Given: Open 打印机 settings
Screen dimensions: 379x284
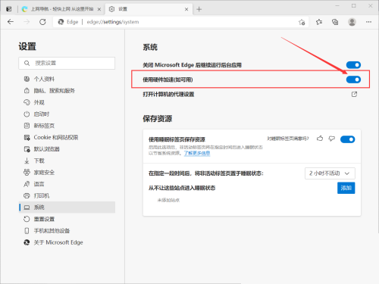Looking at the screenshot, I should [67, 195].
